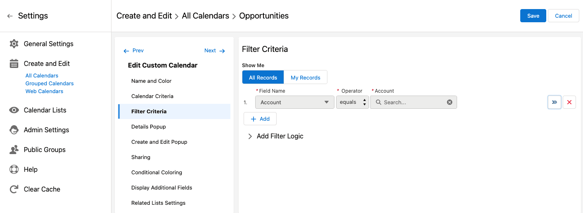Go to Details Popup step
The image size is (583, 213).
coord(149,126)
